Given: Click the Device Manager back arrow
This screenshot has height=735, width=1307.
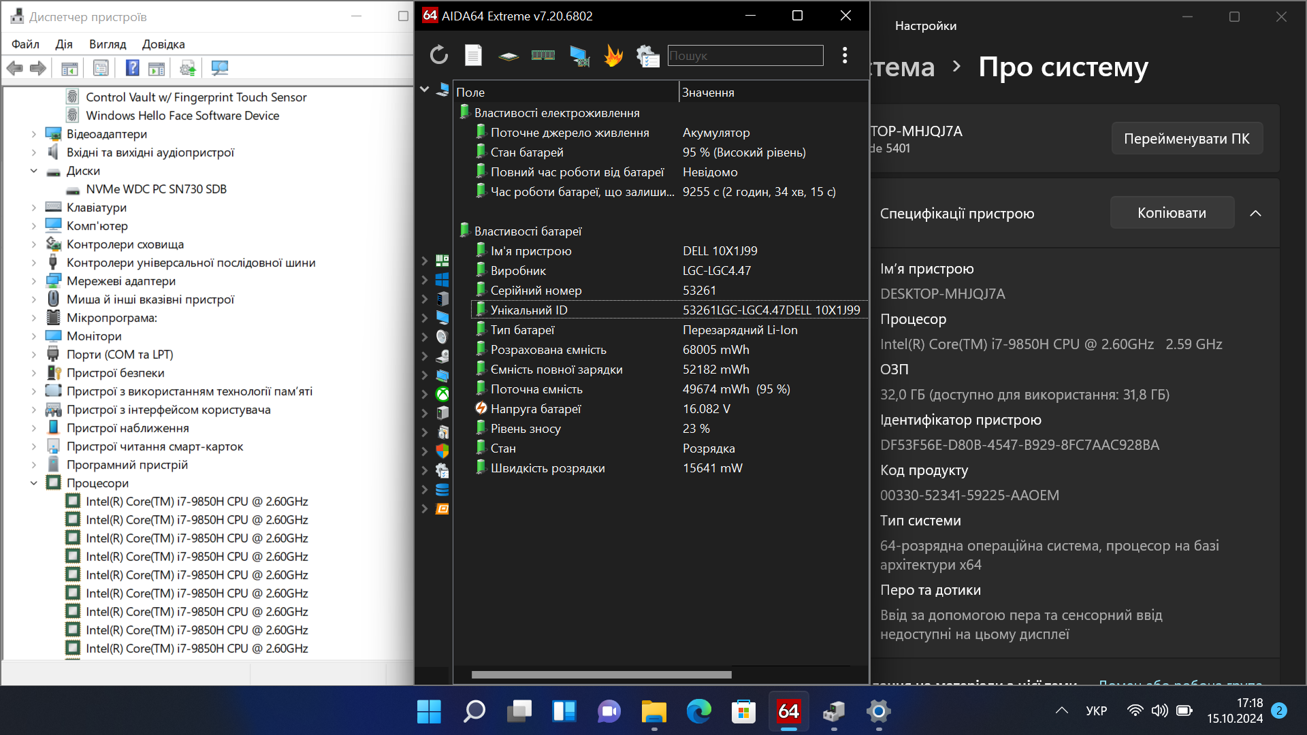Looking at the screenshot, I should [x=15, y=68].
